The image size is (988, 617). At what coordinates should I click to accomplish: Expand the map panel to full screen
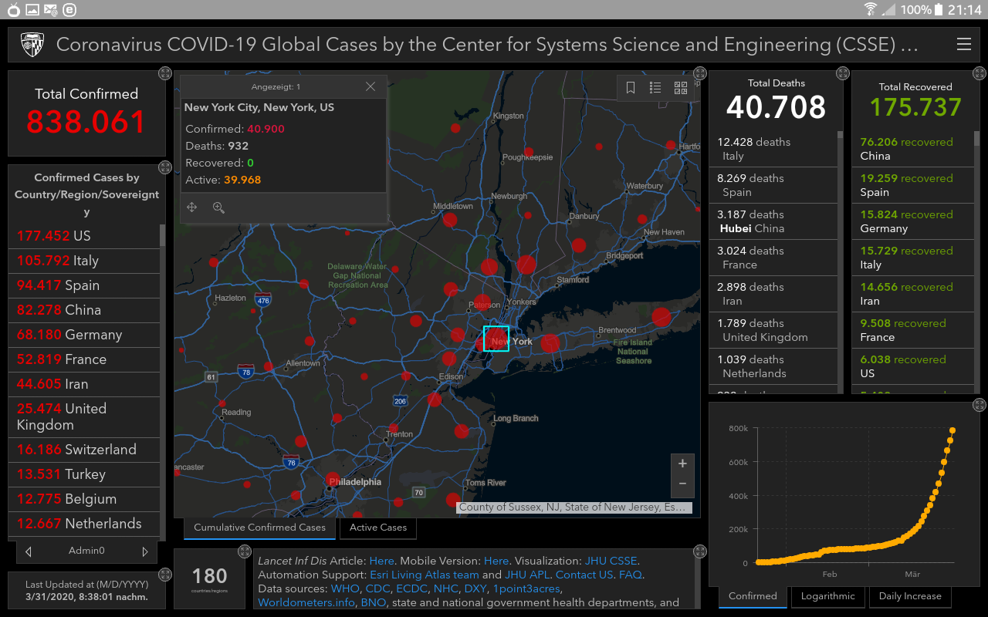coord(699,73)
